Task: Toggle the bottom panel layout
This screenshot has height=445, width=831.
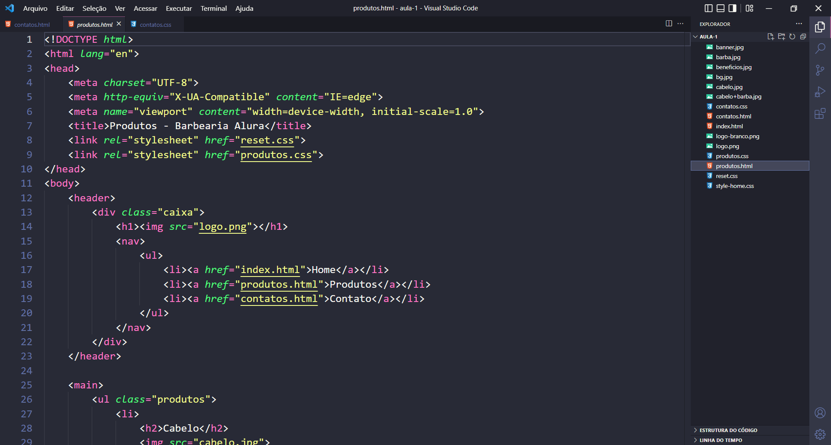Action: (x=720, y=8)
